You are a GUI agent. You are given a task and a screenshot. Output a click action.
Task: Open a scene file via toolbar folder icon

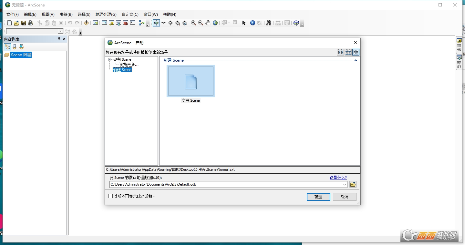16,23
